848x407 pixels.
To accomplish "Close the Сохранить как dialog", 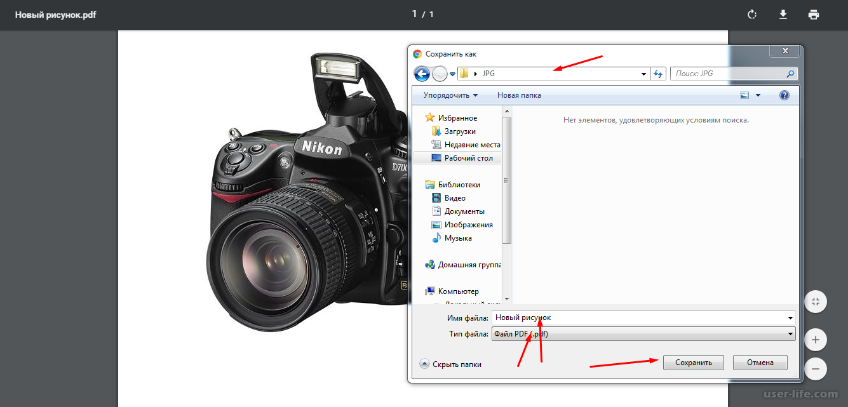I will click(x=785, y=51).
